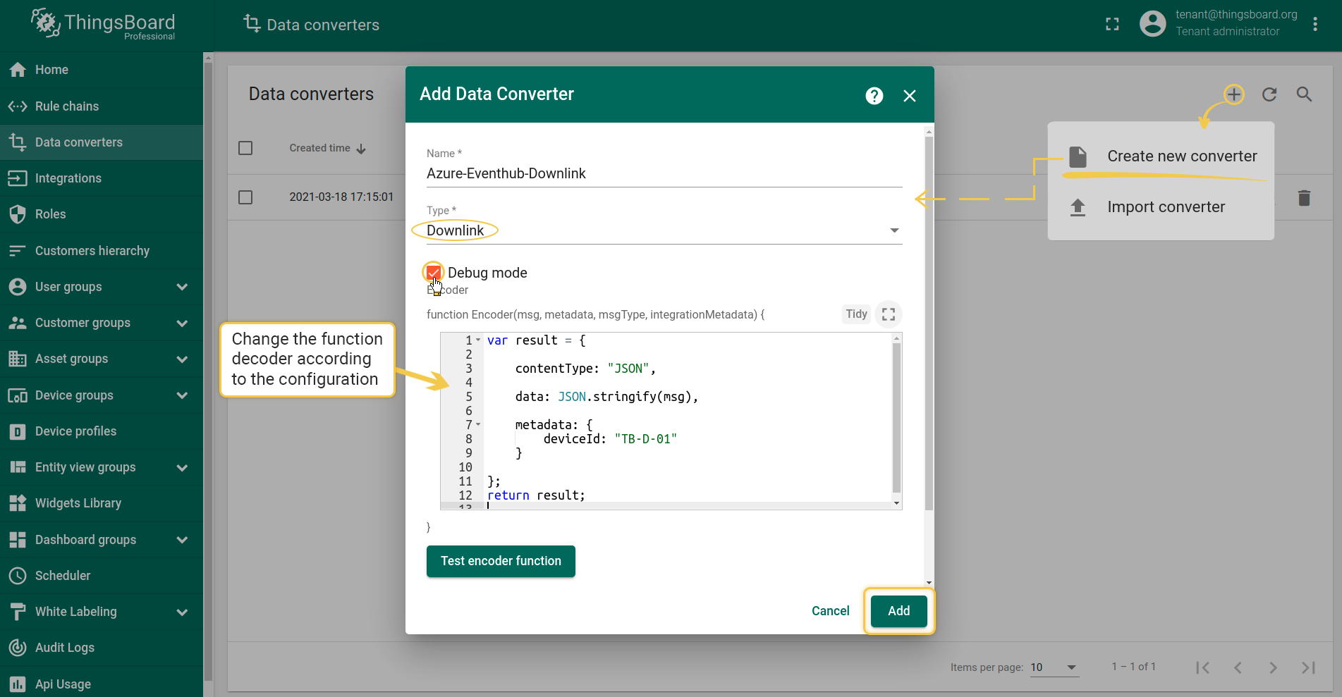The width and height of the screenshot is (1342, 697).
Task: Delete the converter row with trash icon
Action: pos(1304,198)
